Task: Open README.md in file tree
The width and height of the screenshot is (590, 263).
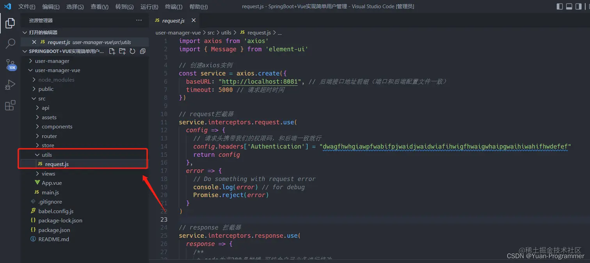Action: (x=85, y=239)
